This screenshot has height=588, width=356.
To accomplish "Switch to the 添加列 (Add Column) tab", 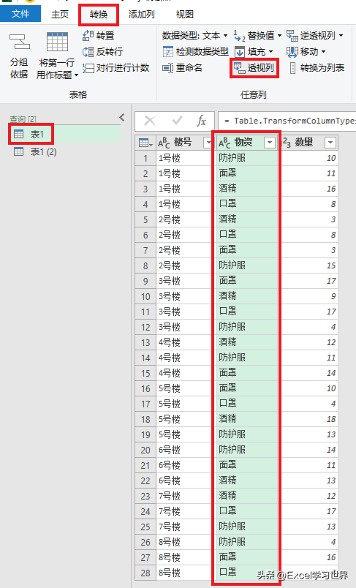I will pyautogui.click(x=141, y=15).
